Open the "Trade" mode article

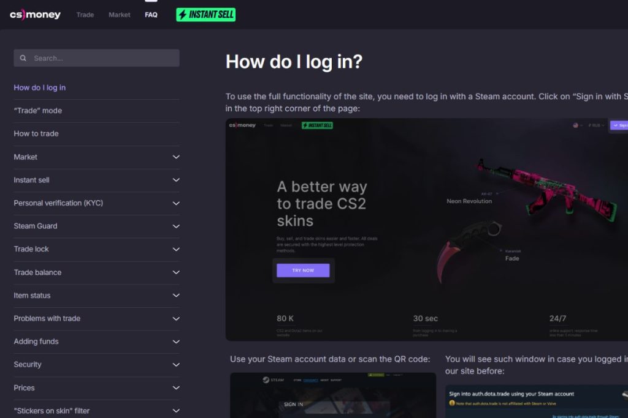(37, 111)
